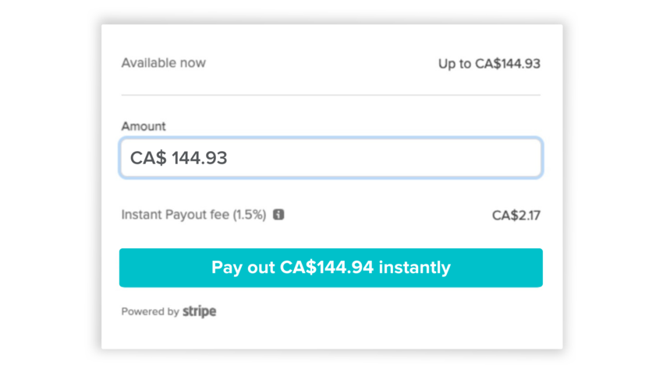Click the gray backdrop right of the payout card
The height and width of the screenshot is (372, 663).
(x=613, y=187)
